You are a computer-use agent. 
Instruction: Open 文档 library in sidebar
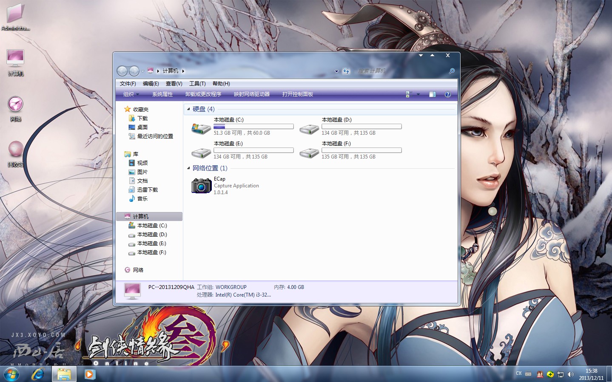tap(138, 181)
